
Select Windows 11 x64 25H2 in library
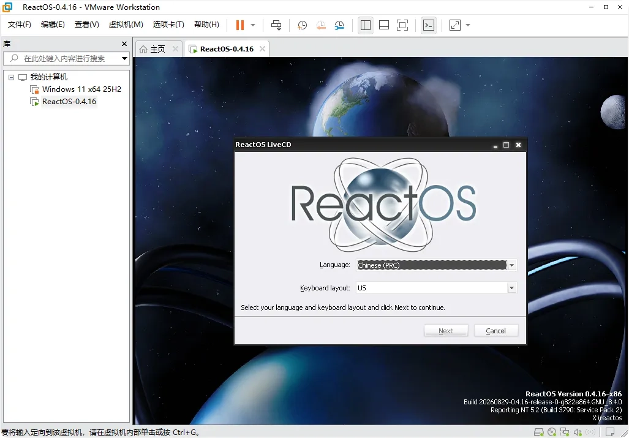click(x=81, y=89)
